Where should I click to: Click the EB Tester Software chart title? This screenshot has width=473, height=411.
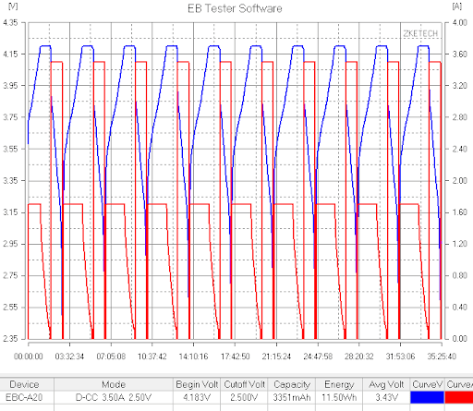coord(235,8)
